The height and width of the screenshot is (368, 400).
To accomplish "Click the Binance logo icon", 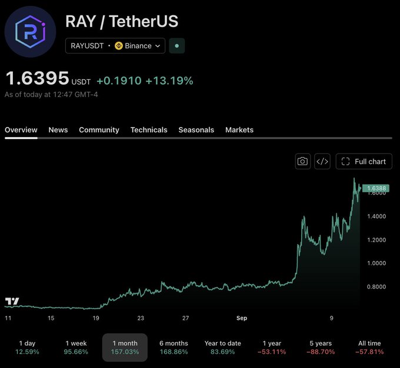I will coord(119,46).
